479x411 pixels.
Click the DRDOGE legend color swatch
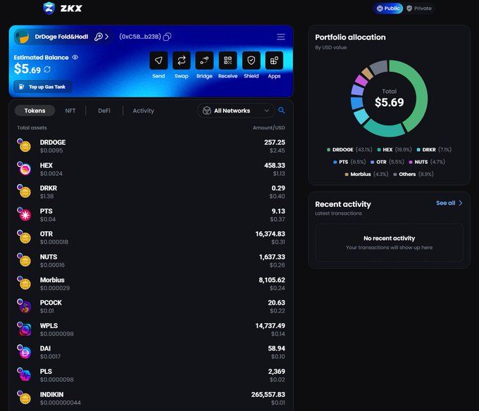pyautogui.click(x=328, y=149)
